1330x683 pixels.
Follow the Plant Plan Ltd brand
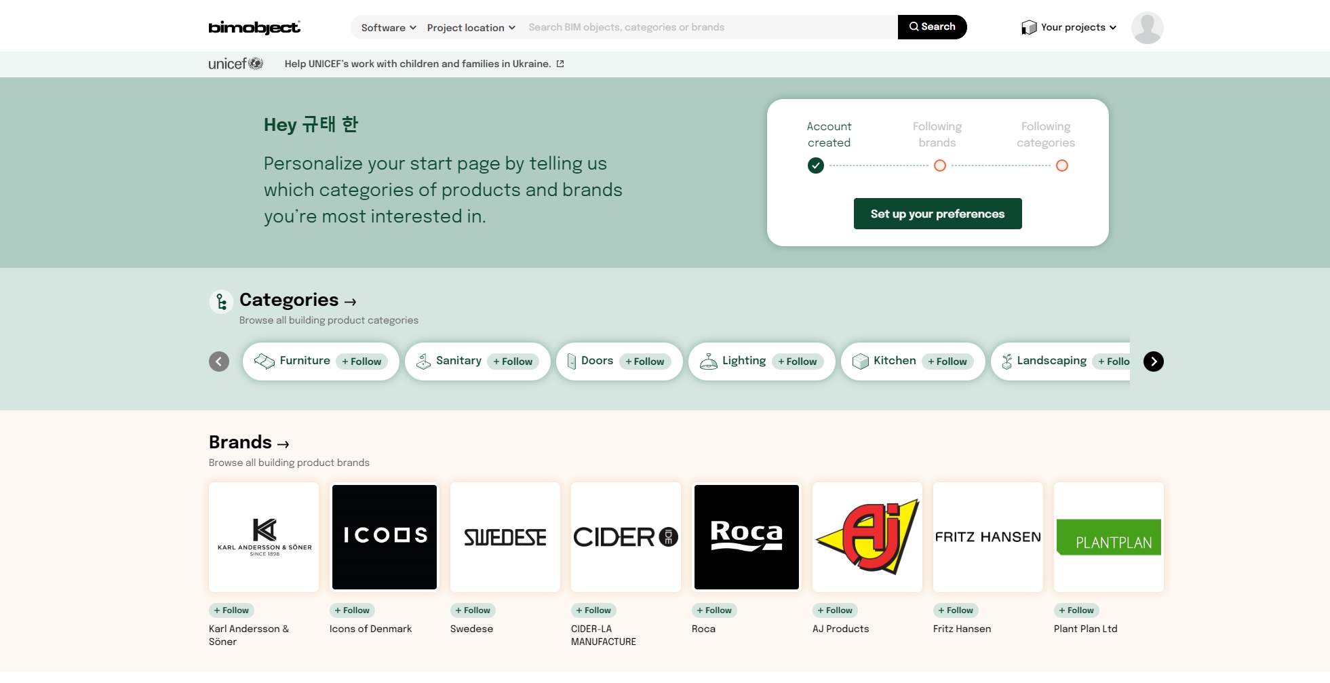click(1076, 610)
